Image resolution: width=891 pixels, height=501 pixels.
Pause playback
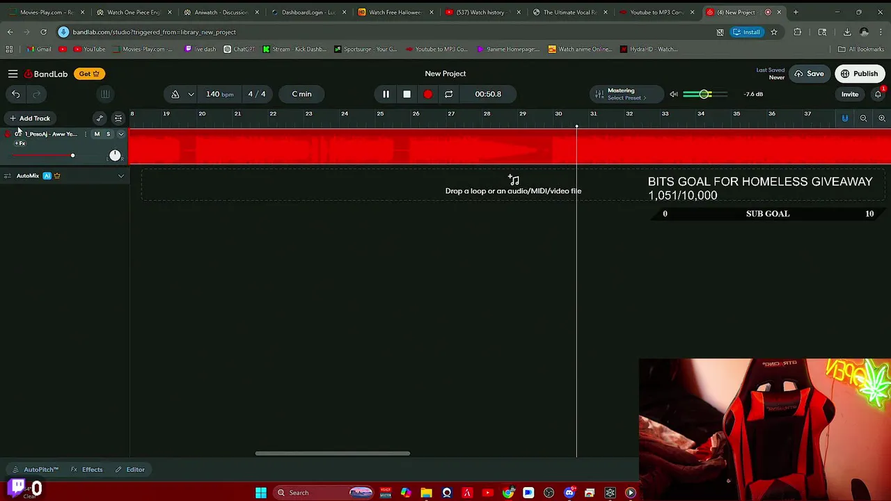click(386, 94)
